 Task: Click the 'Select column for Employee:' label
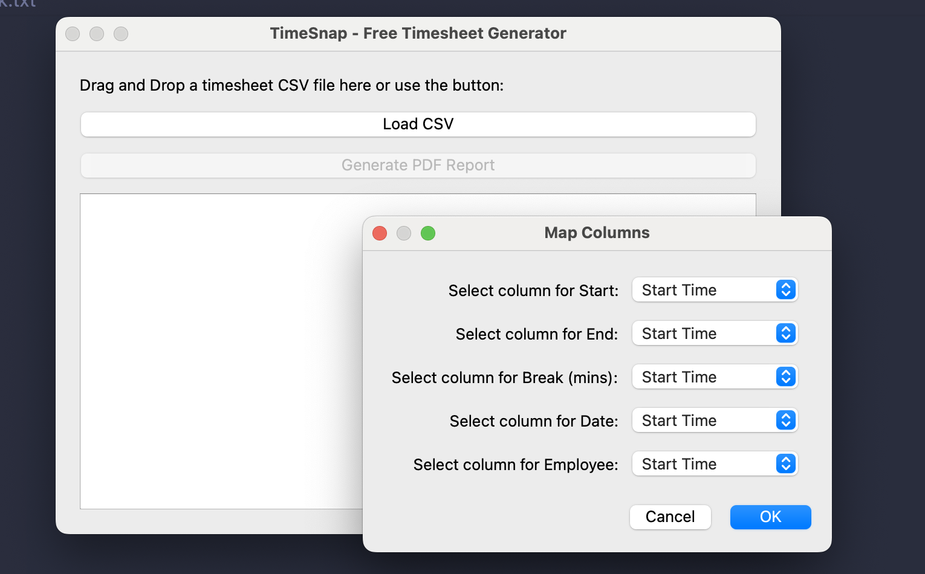pos(516,465)
